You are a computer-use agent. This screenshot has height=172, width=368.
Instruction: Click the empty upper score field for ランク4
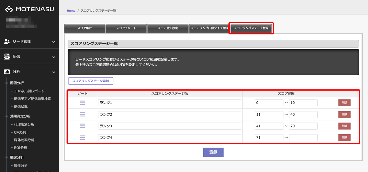tap(303, 138)
